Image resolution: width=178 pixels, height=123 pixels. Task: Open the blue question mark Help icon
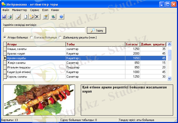61,17
